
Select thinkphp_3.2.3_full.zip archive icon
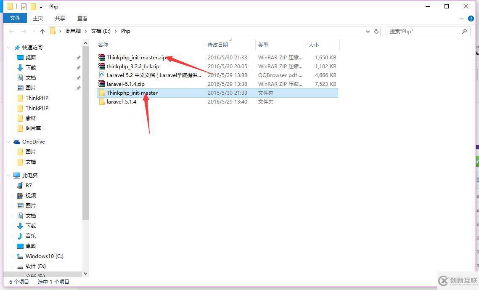tap(102, 66)
